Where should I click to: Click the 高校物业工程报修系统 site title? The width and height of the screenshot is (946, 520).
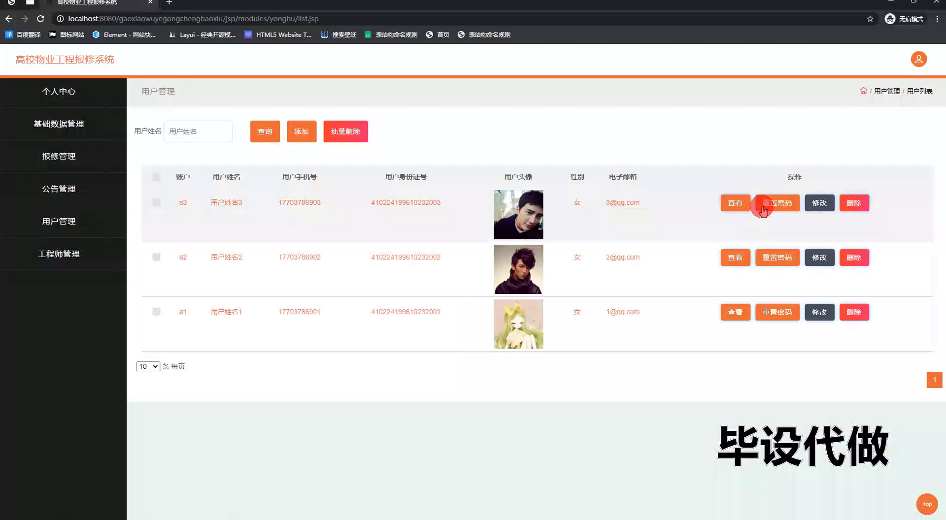pos(65,60)
